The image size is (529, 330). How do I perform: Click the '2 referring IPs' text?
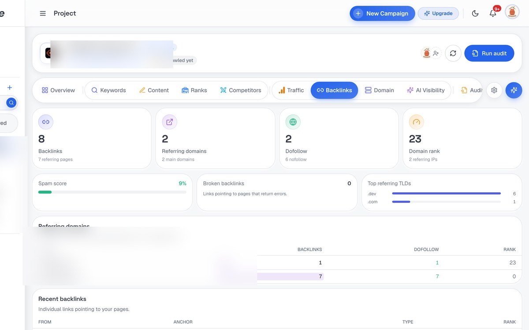click(423, 159)
